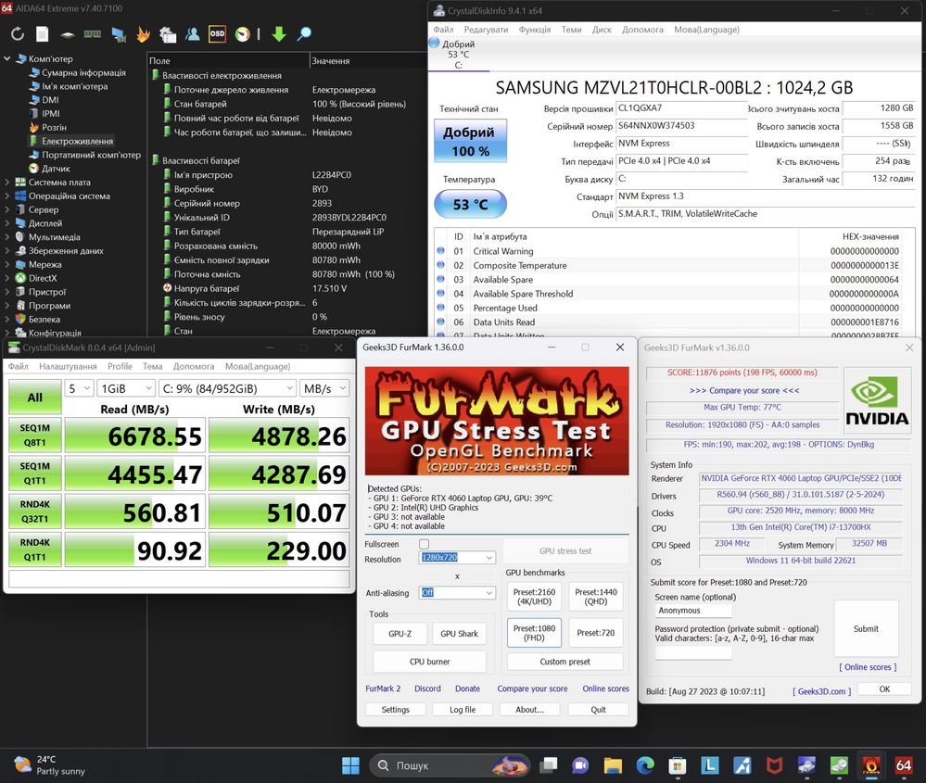Viewport: 926px width, 783px height.
Task: Open the test count dropdown showing 5
Action: [x=79, y=388]
